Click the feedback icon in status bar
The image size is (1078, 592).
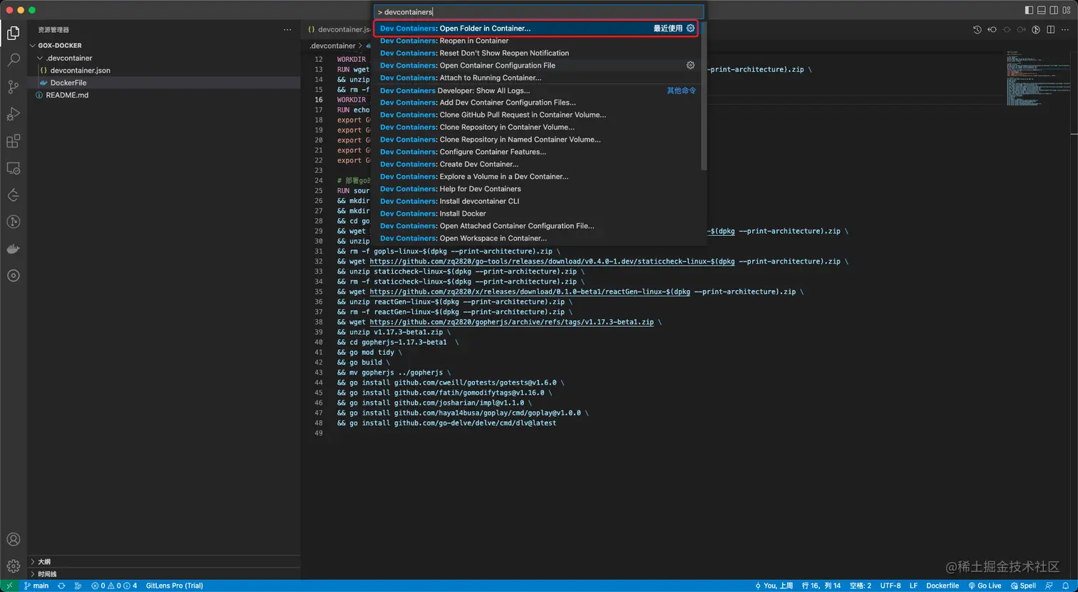1050,586
